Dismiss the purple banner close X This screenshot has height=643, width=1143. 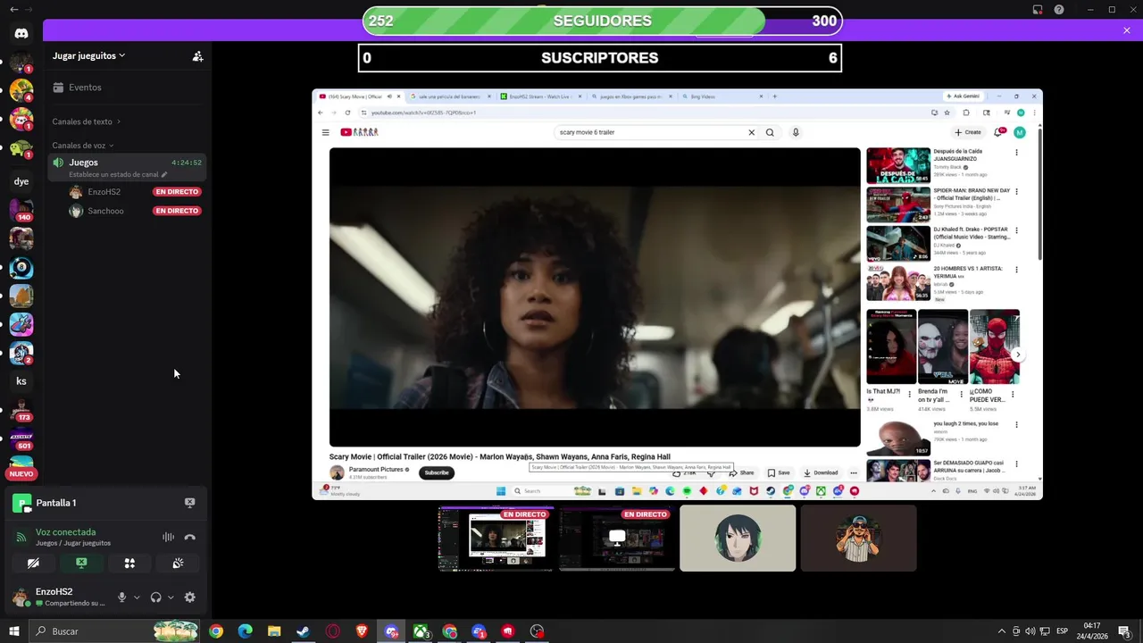point(1127,30)
